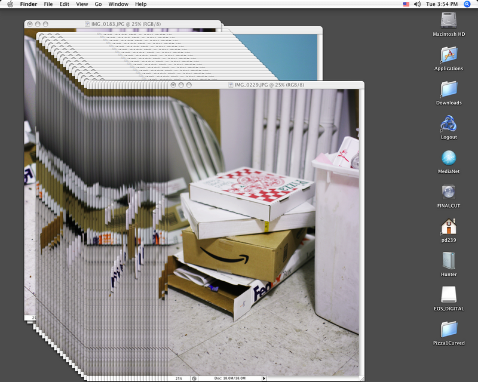Click the US flag input menu icon
This screenshot has width=478, height=382.
tap(406, 4)
